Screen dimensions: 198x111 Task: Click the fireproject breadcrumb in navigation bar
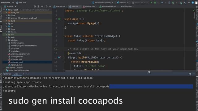click(6, 3)
